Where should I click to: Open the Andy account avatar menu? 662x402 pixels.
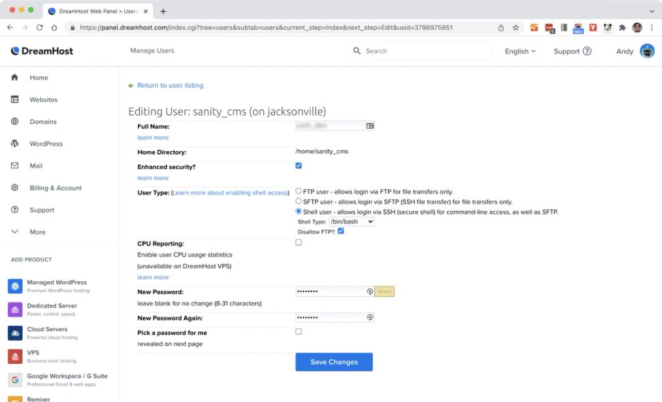(x=646, y=51)
